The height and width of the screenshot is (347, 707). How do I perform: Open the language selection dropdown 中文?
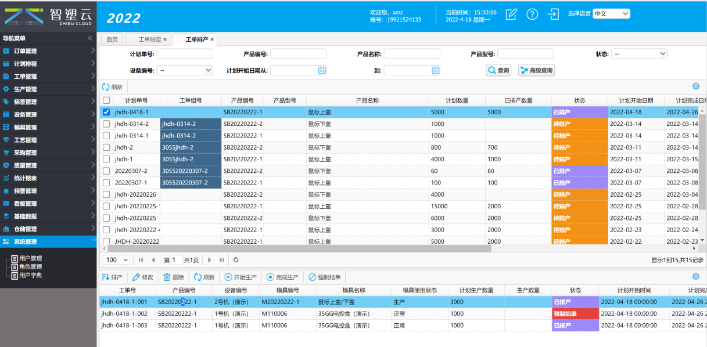click(x=611, y=13)
